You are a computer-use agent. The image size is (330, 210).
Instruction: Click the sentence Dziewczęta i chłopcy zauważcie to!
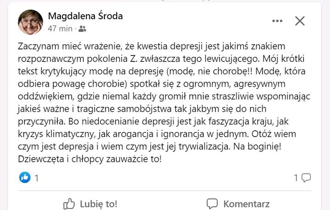pos(90,159)
